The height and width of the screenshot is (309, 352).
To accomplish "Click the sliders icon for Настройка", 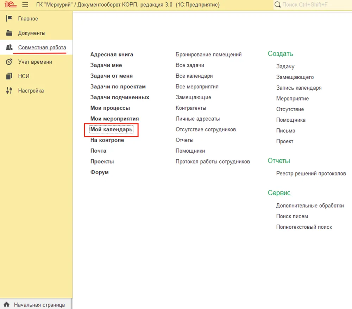I will pos(9,90).
